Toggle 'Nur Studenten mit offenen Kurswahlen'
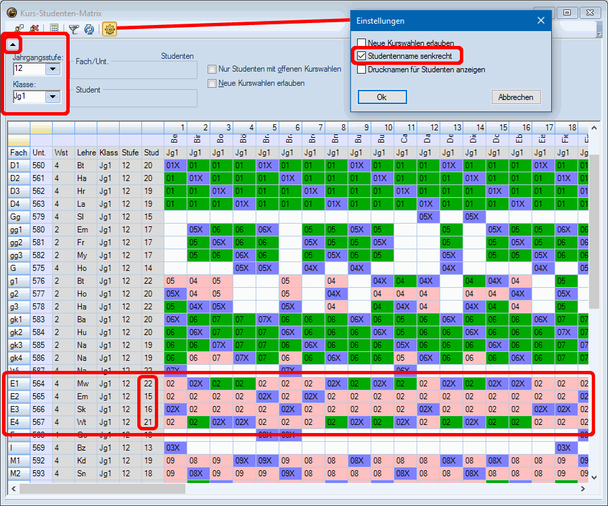The height and width of the screenshot is (506, 608). point(212,69)
